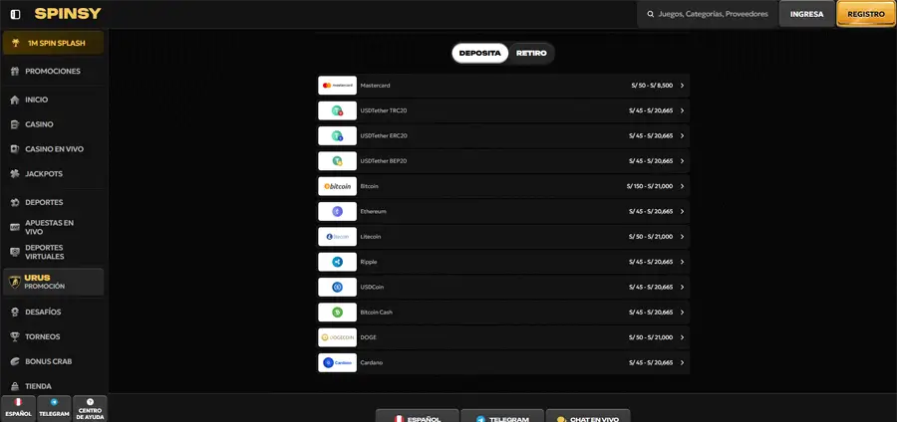Click the Deportes soccer ball icon

click(15, 203)
